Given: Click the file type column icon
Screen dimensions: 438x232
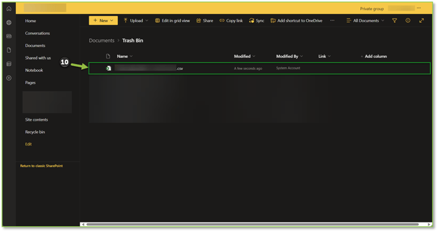Looking at the screenshot, I should [108, 57].
